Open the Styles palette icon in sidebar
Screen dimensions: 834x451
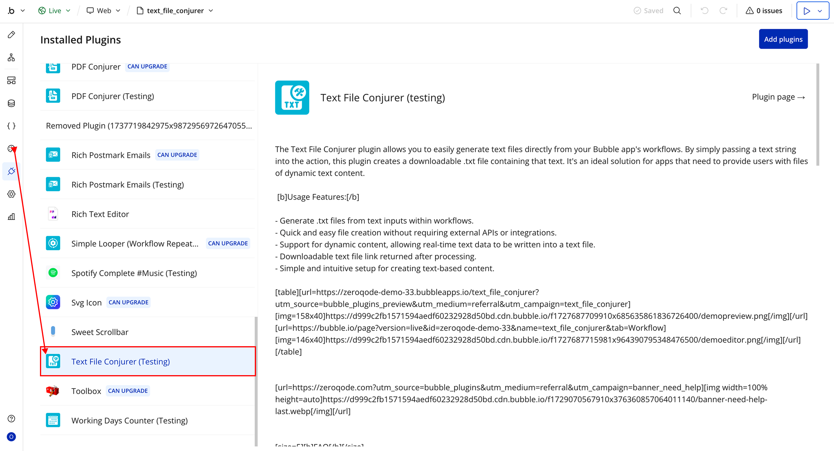(x=11, y=148)
